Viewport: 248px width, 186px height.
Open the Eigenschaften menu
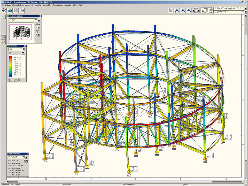point(18,5)
